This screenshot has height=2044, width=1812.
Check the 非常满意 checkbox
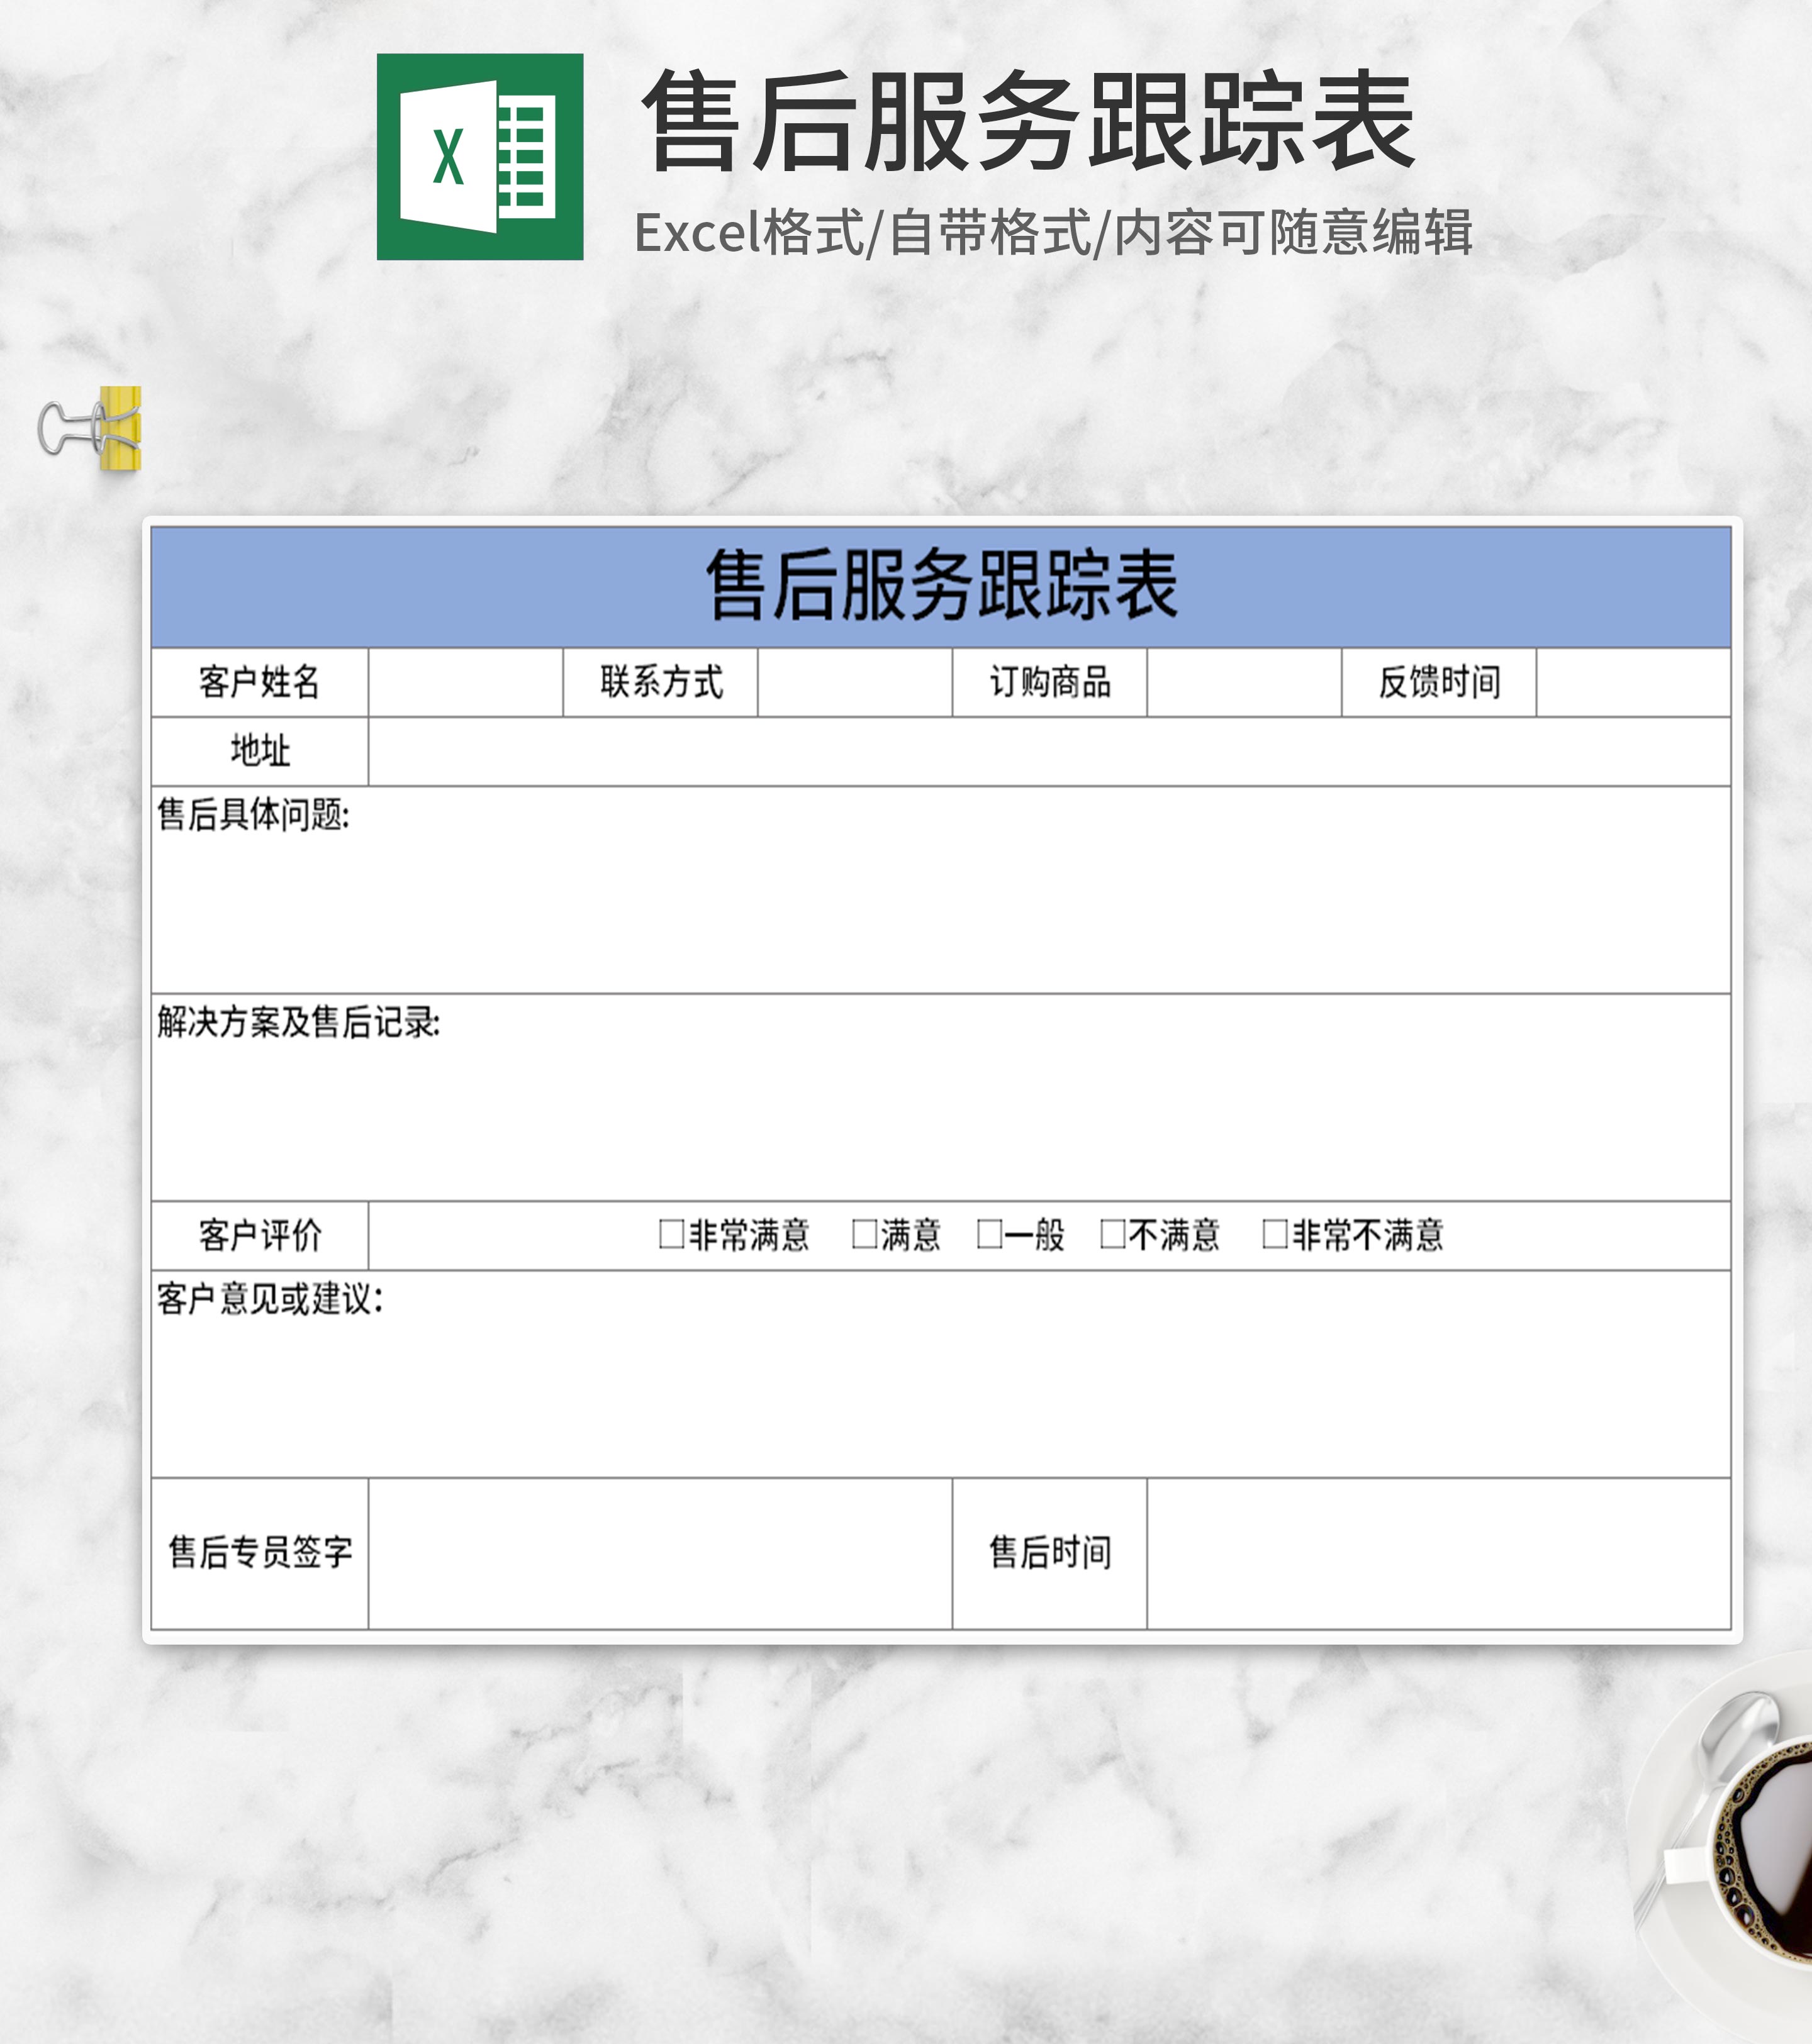point(670,1234)
